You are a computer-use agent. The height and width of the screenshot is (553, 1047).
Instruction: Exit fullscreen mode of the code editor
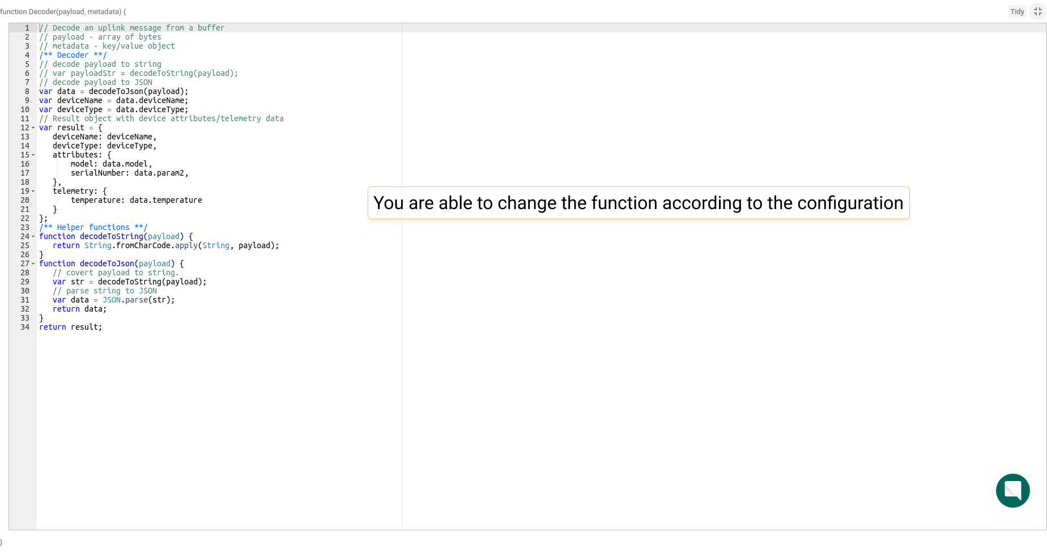[1038, 11]
